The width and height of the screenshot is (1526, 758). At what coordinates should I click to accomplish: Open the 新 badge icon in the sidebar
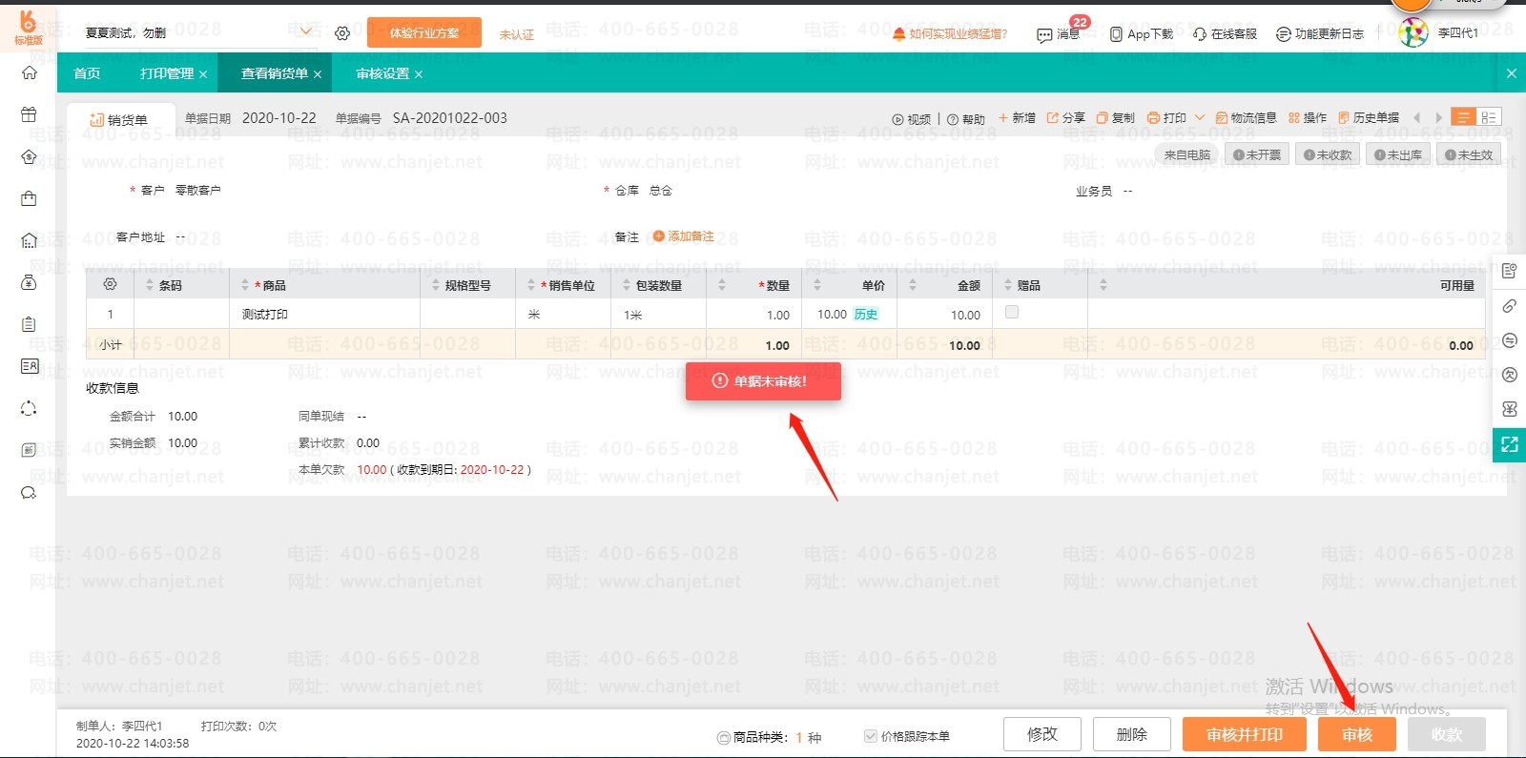[x=29, y=450]
